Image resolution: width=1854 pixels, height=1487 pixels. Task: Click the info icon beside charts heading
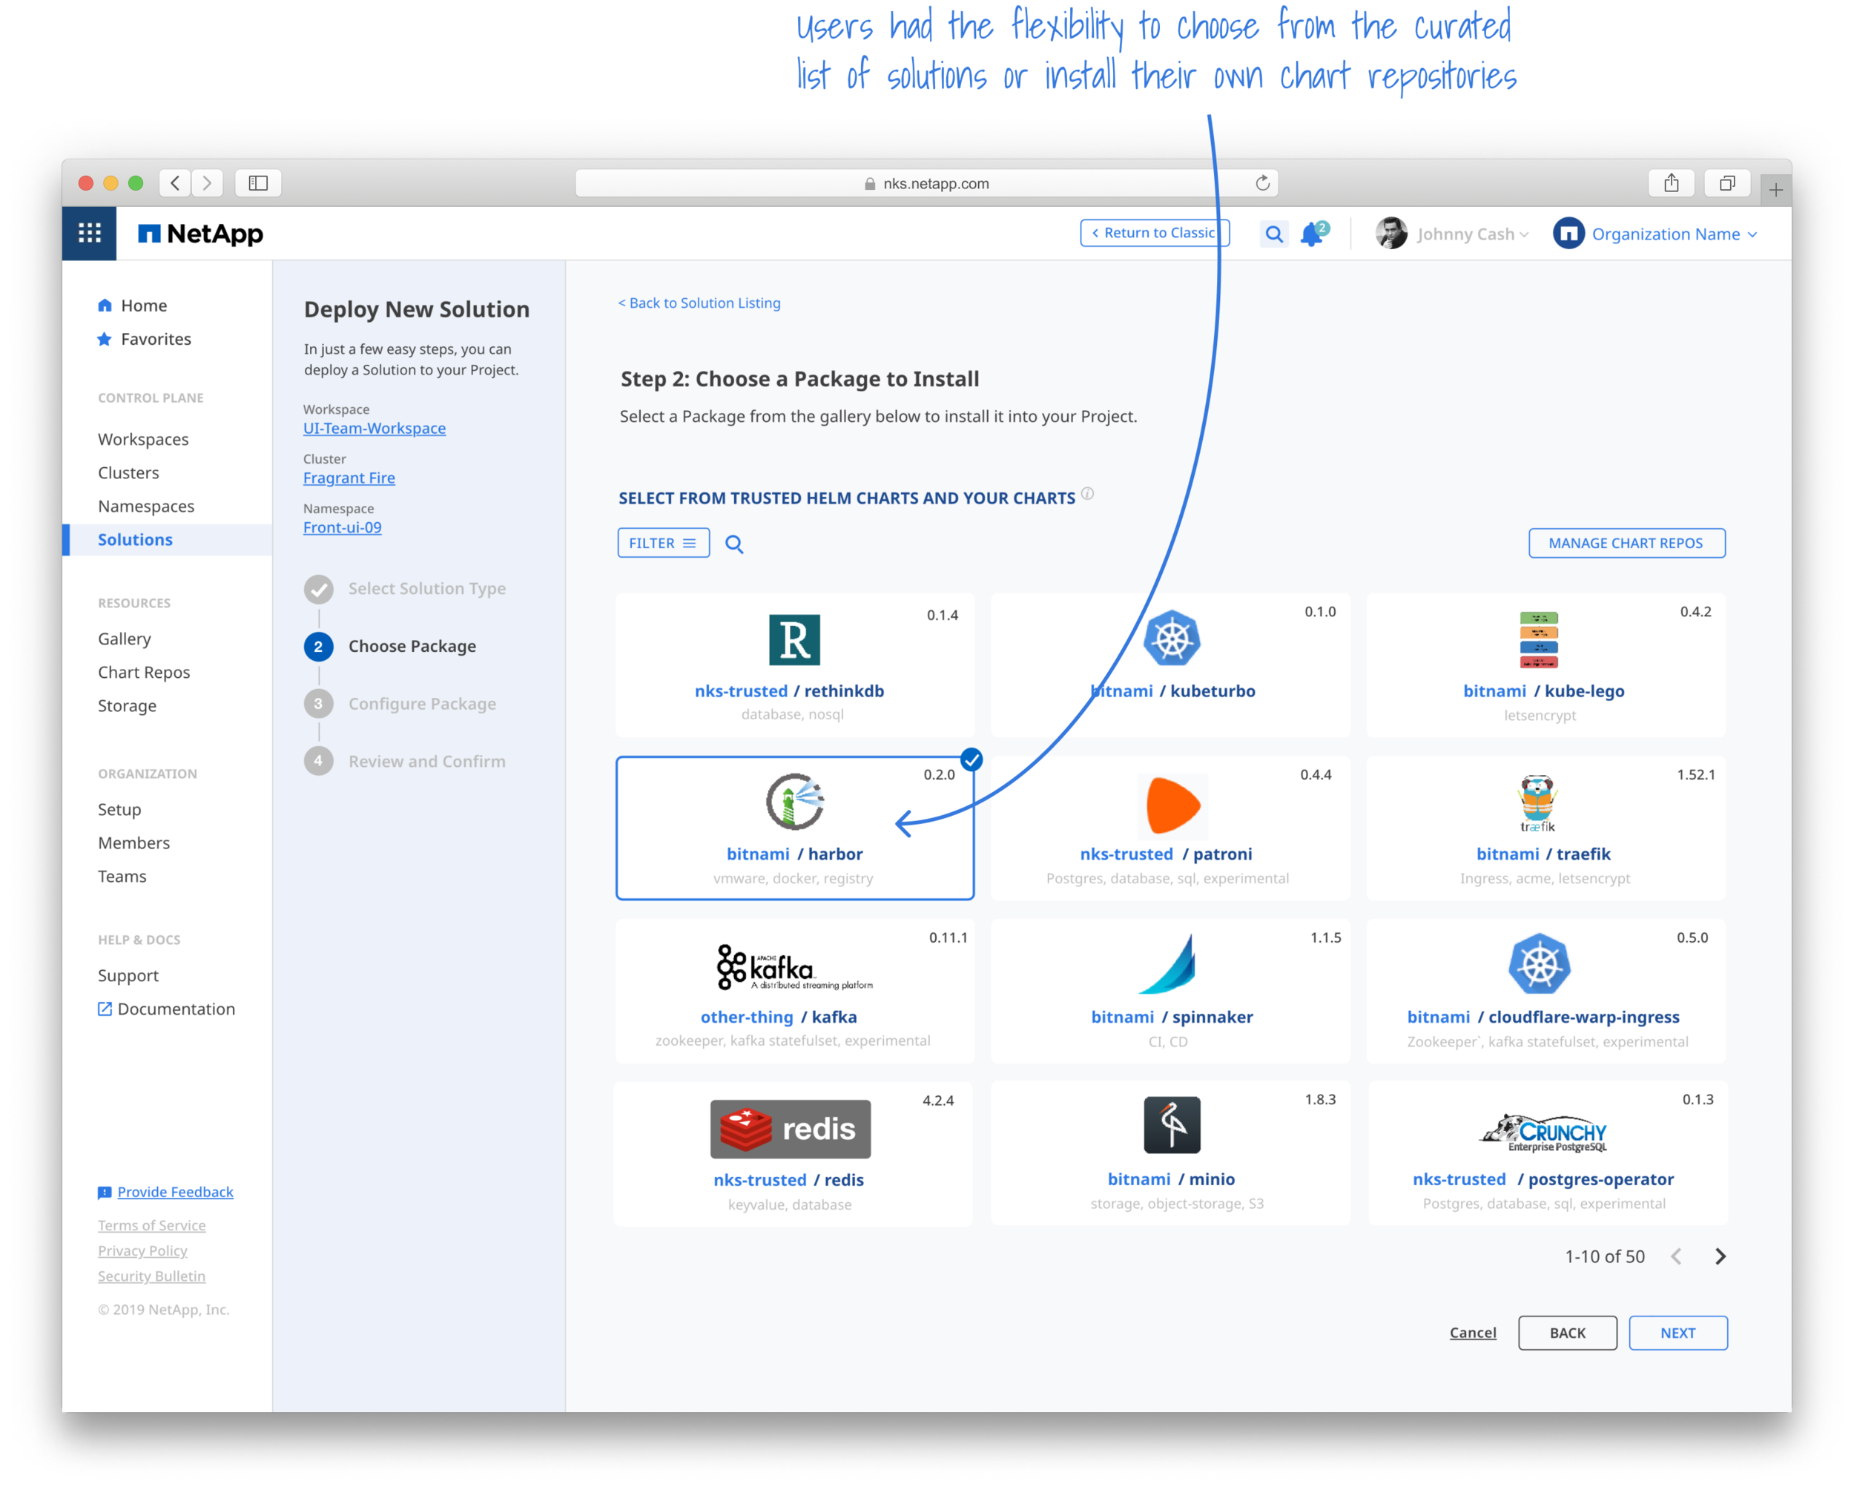point(1087,494)
